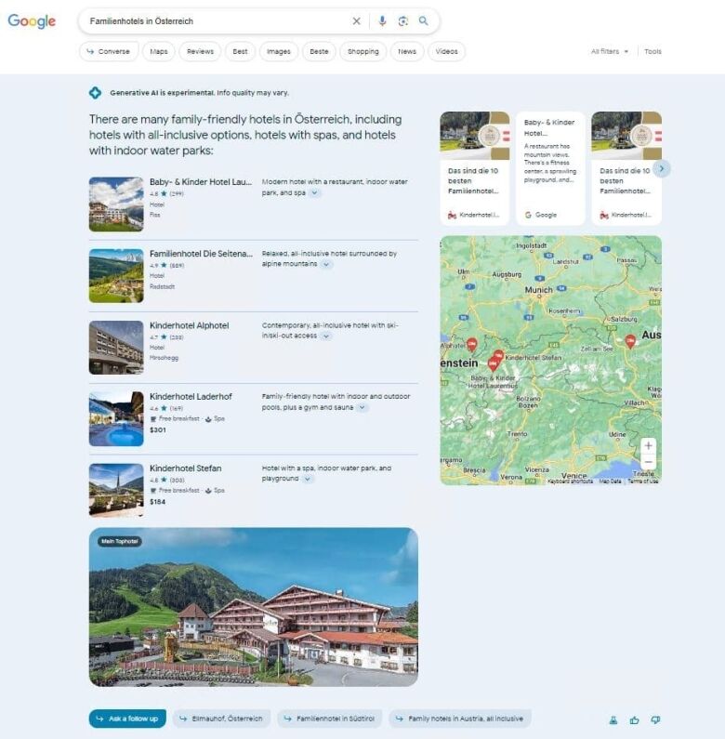Image resolution: width=725 pixels, height=739 pixels.
Task: Show next source cards with arrow
Action: [x=662, y=169]
